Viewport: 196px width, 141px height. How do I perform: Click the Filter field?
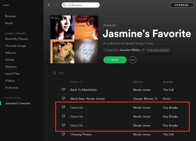[61, 73]
